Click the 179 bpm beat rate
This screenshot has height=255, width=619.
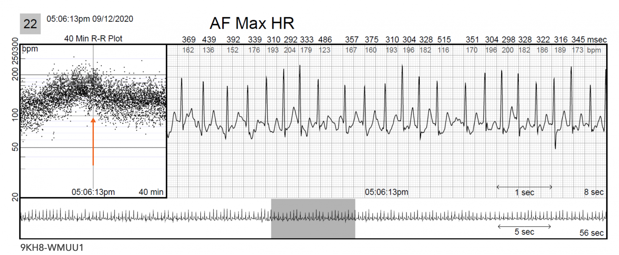[306, 50]
